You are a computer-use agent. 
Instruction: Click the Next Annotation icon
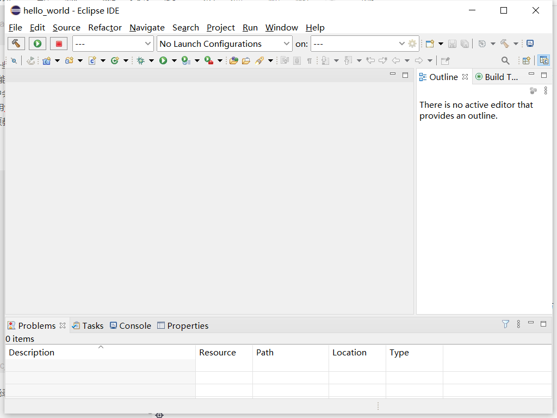coord(325,61)
